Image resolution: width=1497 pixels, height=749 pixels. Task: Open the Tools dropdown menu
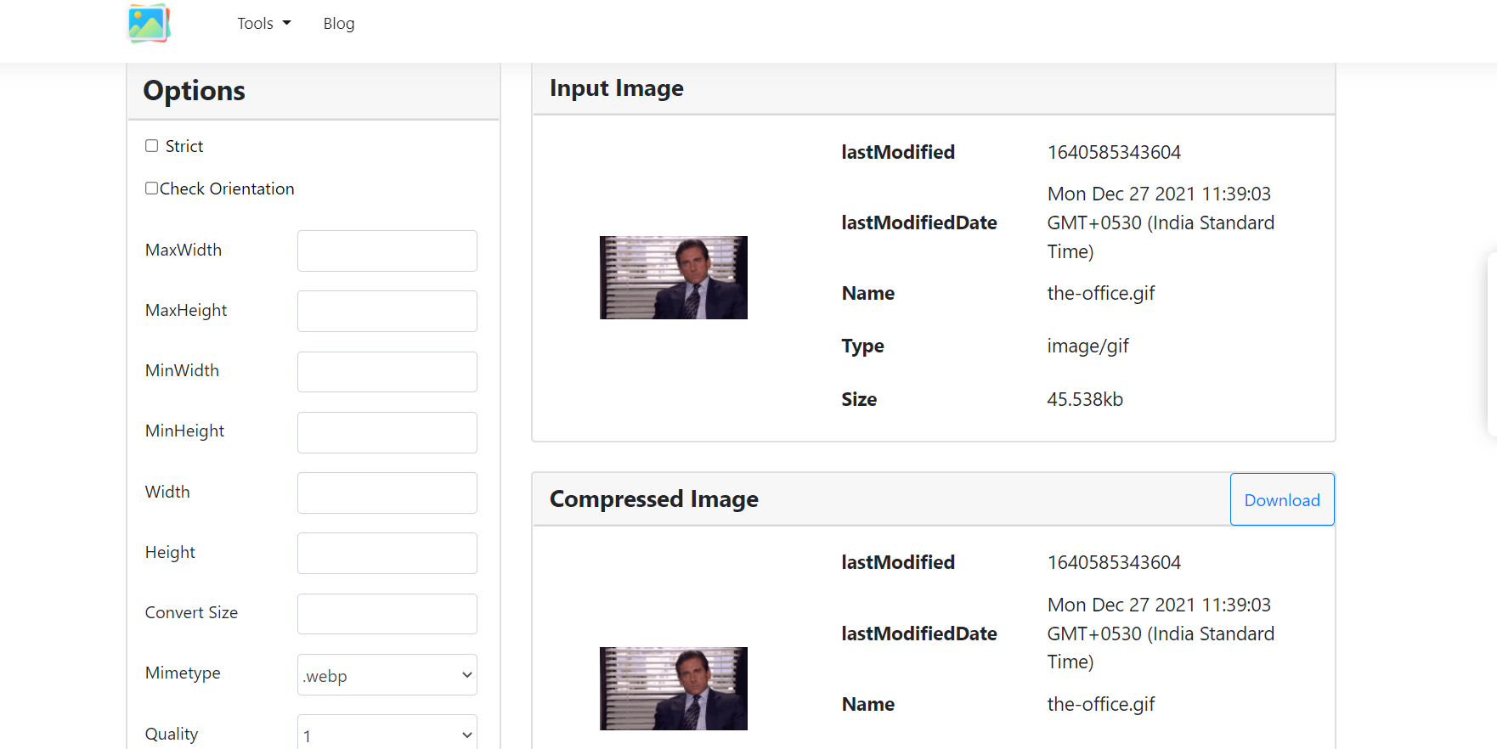263,24
